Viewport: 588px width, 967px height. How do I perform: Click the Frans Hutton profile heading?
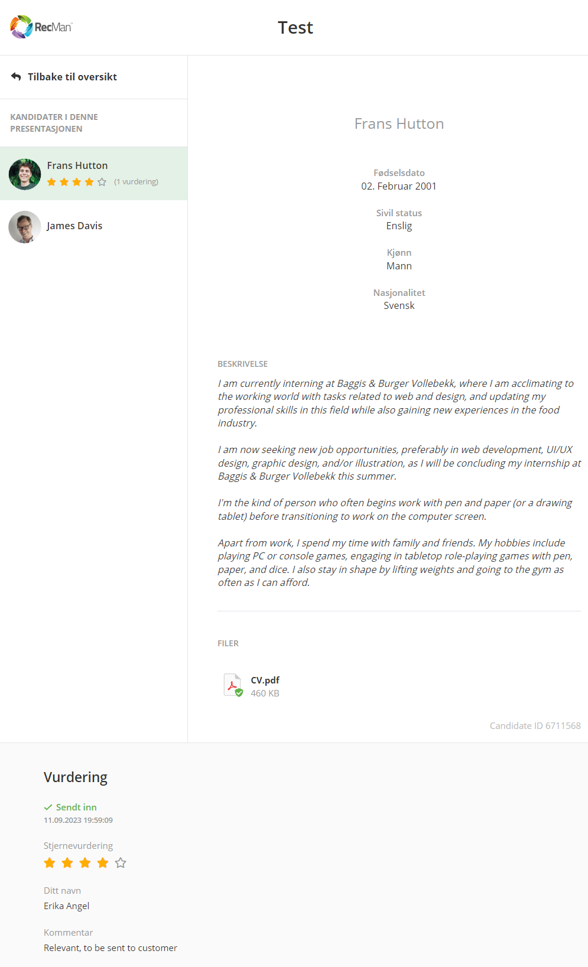(399, 124)
